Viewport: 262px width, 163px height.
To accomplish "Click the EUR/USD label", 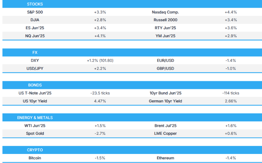I will pos(165,61).
